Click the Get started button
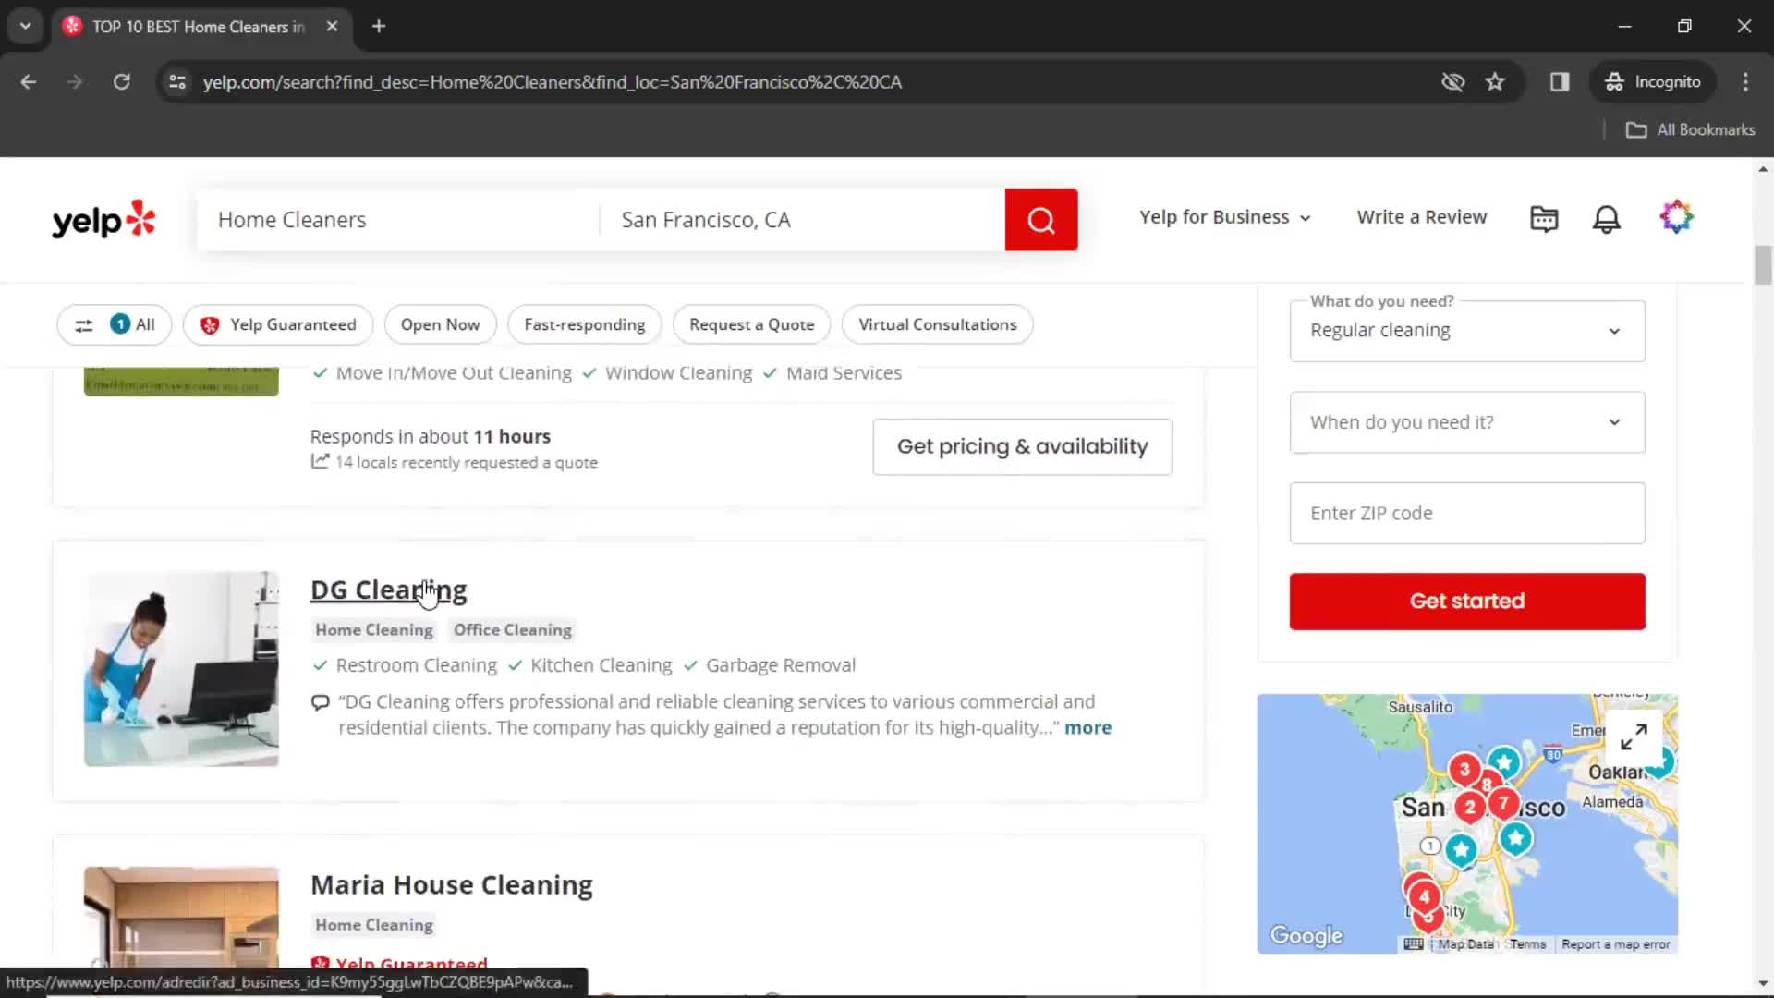1774x998 pixels. (1467, 601)
